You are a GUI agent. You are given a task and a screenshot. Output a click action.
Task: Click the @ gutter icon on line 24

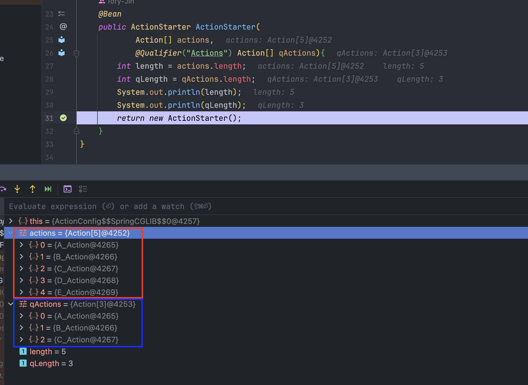pos(63,27)
